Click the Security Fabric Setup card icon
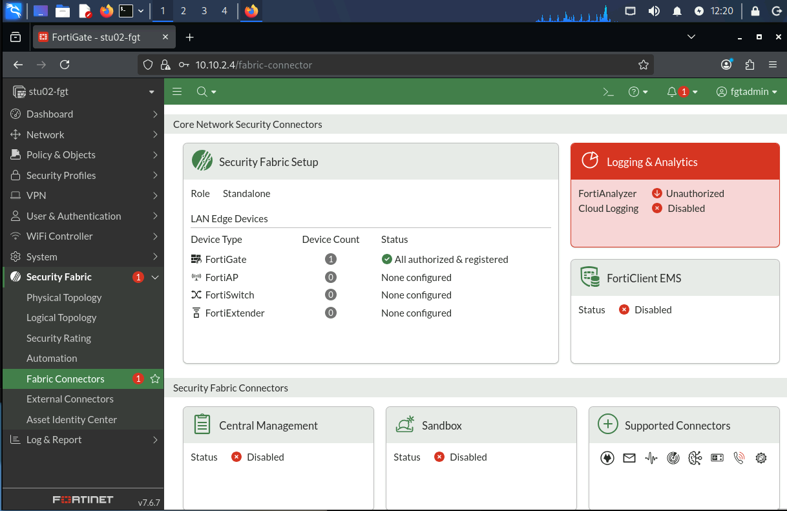The height and width of the screenshot is (511, 787). [202, 161]
